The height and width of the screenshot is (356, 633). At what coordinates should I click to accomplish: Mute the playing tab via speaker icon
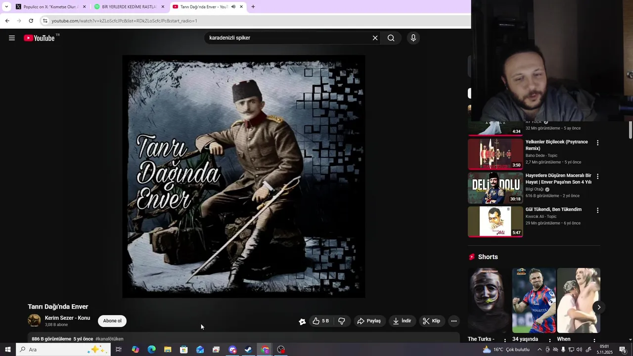click(233, 7)
